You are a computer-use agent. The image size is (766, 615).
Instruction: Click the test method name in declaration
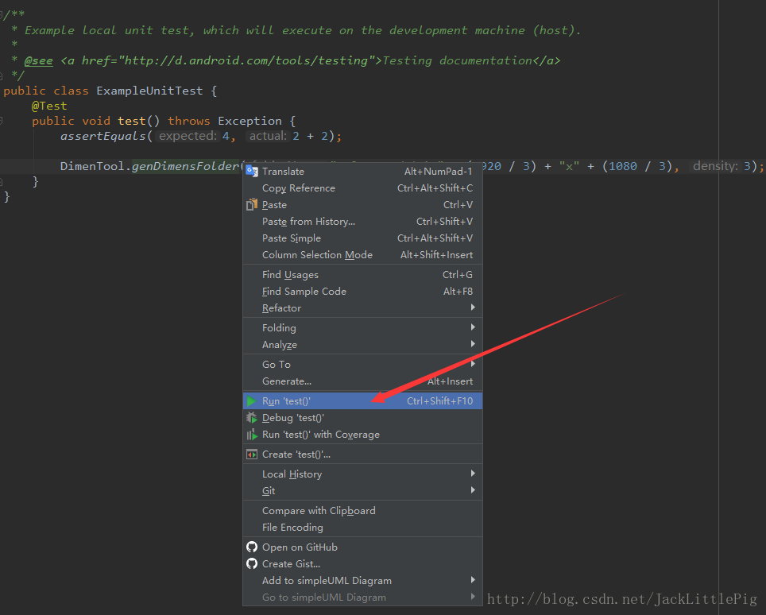pyautogui.click(x=131, y=121)
